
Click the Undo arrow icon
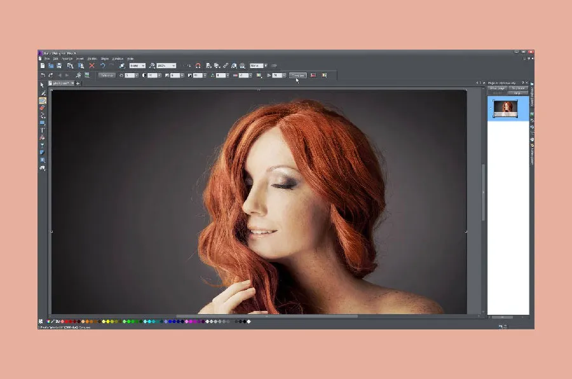(x=102, y=65)
